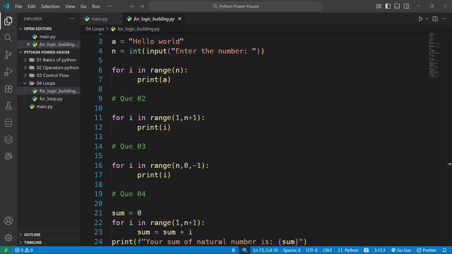Expand the Outline section
Screen dimensions: 452x254
49,234
